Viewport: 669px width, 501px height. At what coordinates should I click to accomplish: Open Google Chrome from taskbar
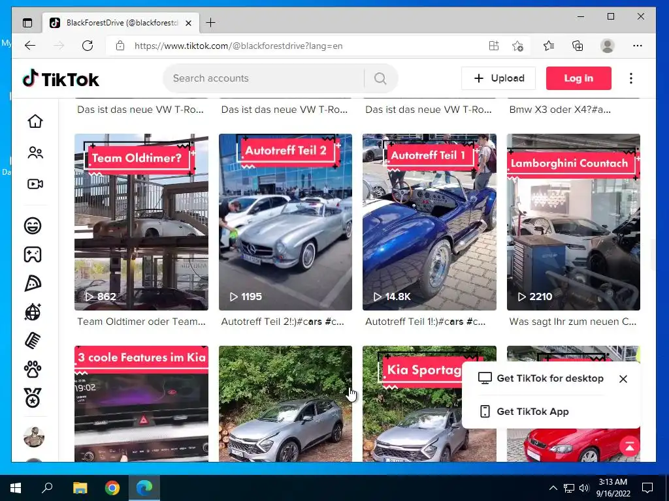coord(112,488)
